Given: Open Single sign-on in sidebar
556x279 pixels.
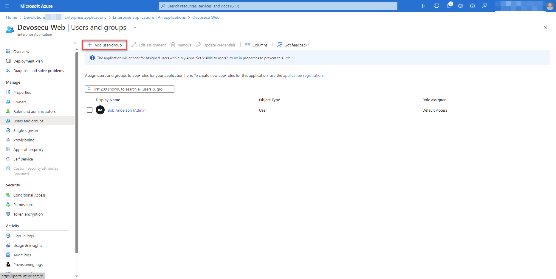Looking at the screenshot, I should (26, 130).
